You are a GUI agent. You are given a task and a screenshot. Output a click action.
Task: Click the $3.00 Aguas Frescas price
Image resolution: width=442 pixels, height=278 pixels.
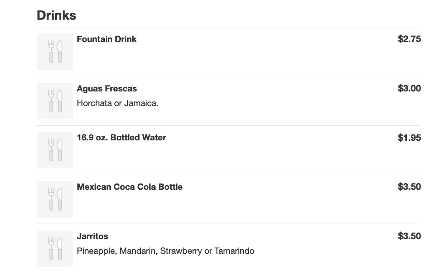click(409, 89)
